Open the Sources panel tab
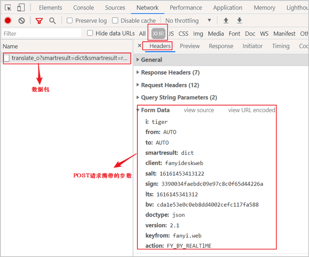The image size is (309, 257). [115, 7]
